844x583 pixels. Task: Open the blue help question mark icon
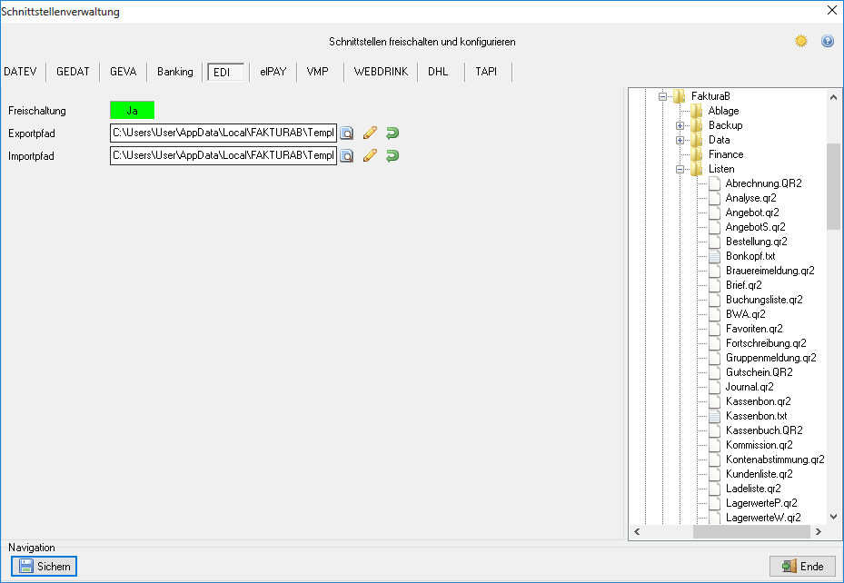[828, 41]
